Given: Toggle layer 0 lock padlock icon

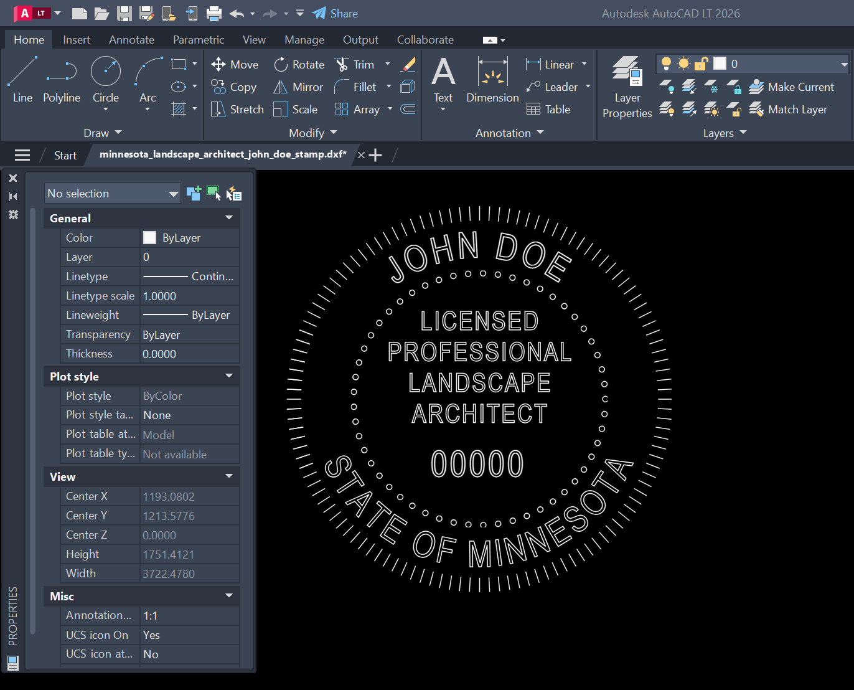Looking at the screenshot, I should (x=701, y=64).
